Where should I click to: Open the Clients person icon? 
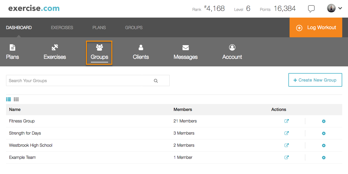pyautogui.click(x=141, y=47)
